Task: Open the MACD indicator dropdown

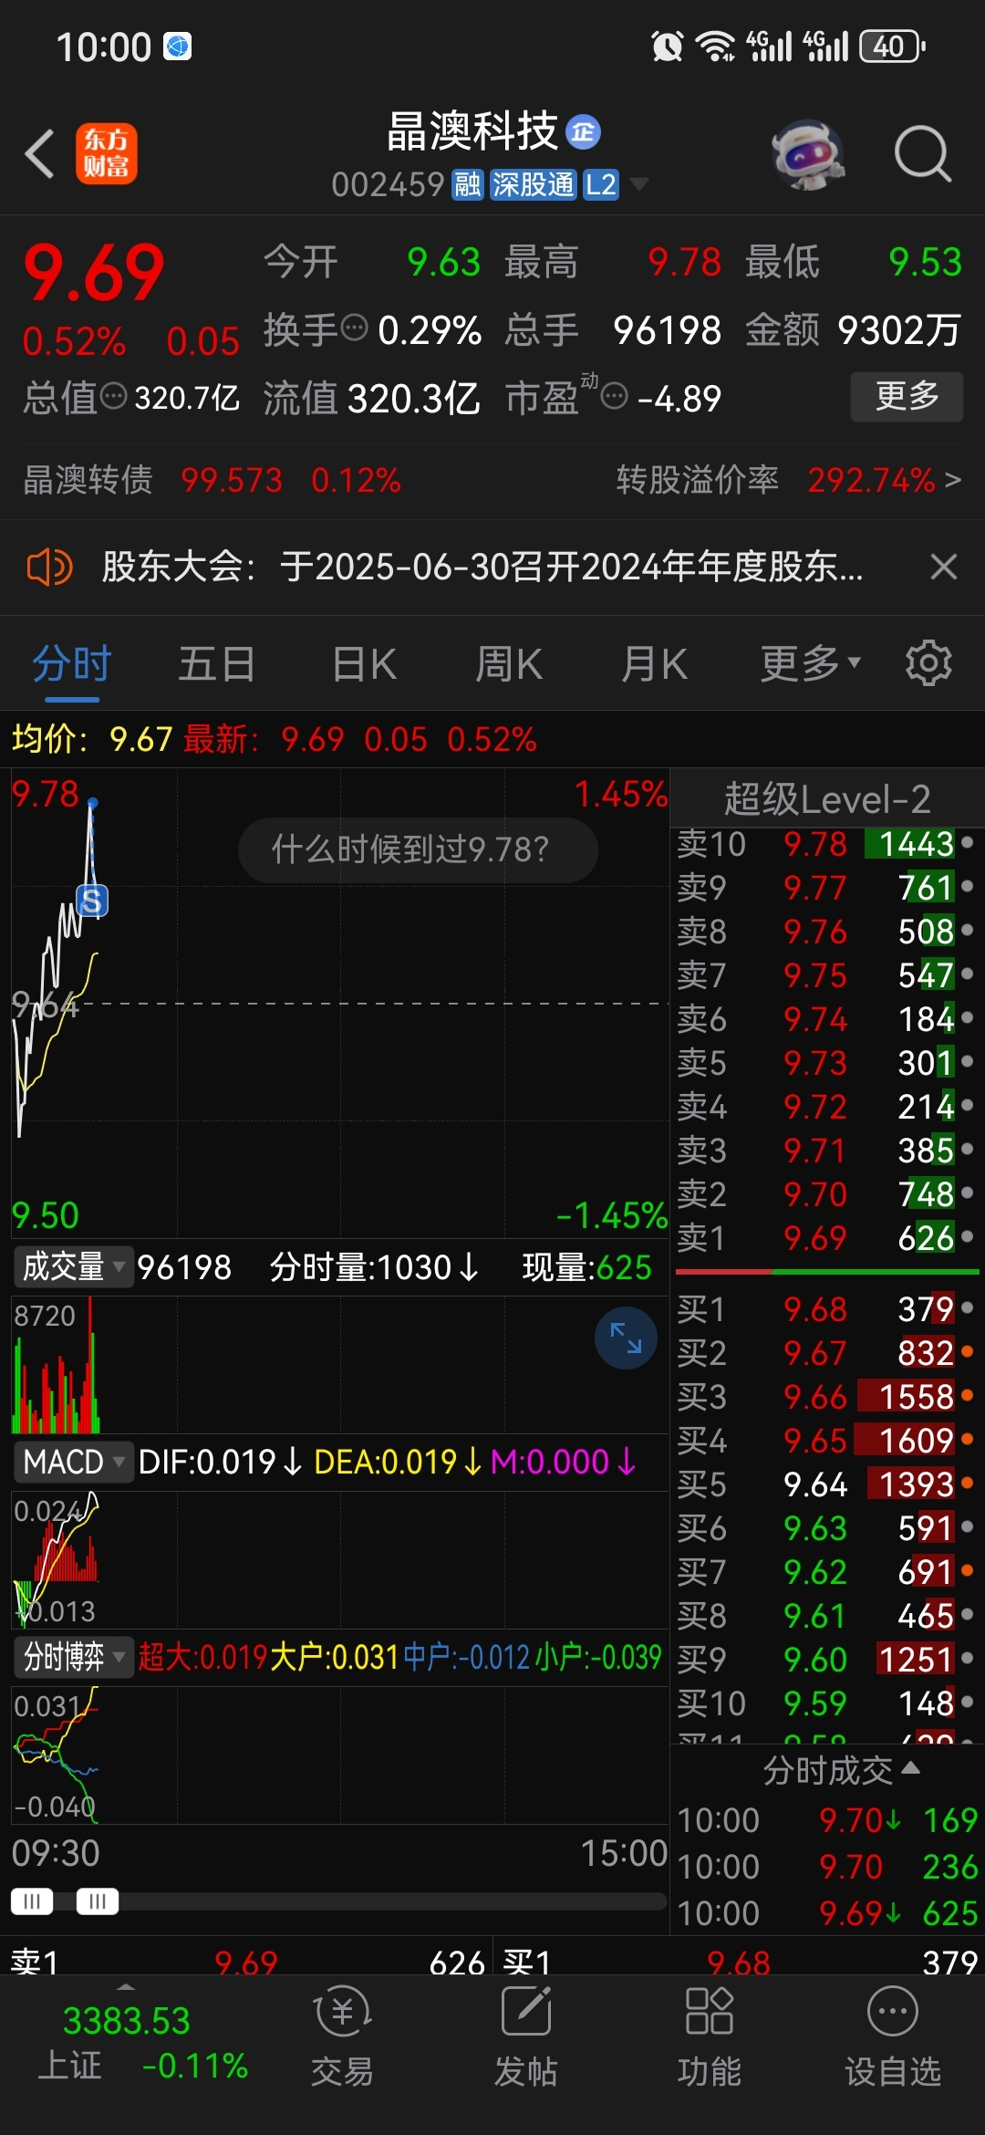Action: point(73,1462)
